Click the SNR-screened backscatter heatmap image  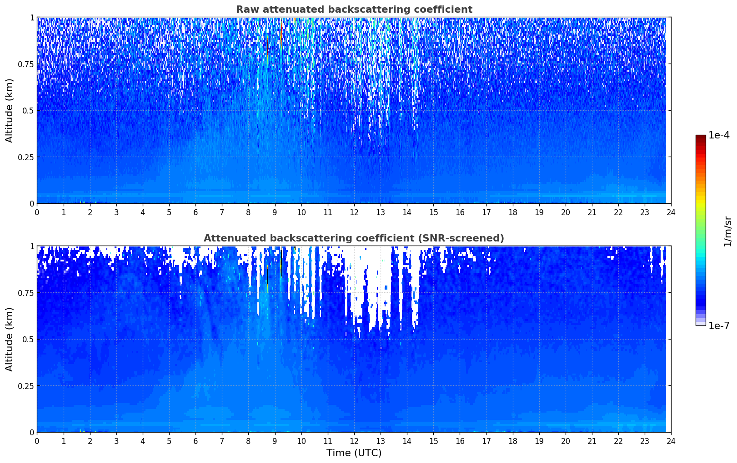354,339
